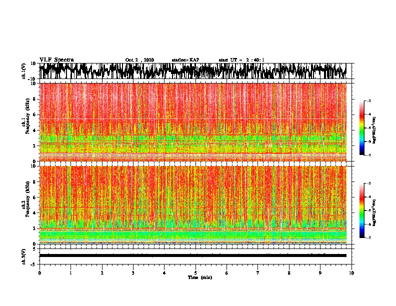Viewport: 396px width, 306px height.
Task: Click the ch.1 color scale bar
Action: point(361,128)
